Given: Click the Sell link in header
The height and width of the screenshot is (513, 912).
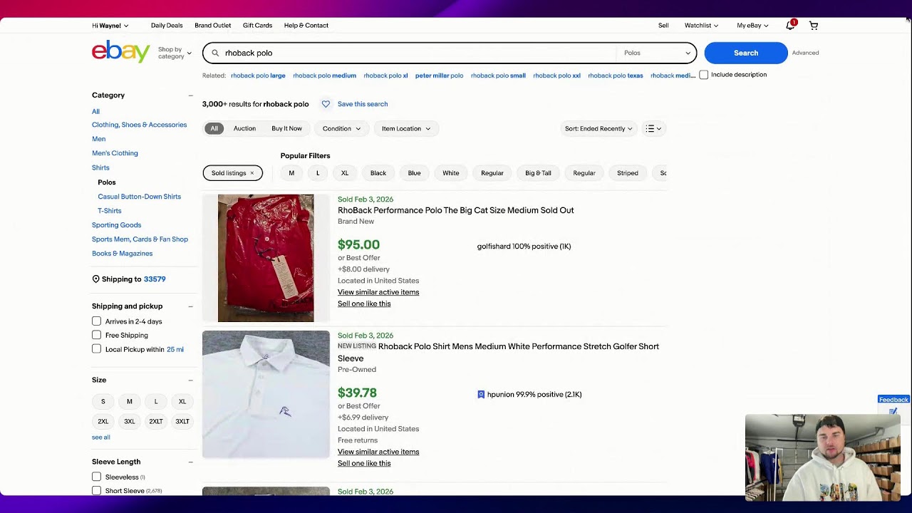Looking at the screenshot, I should tap(663, 26).
